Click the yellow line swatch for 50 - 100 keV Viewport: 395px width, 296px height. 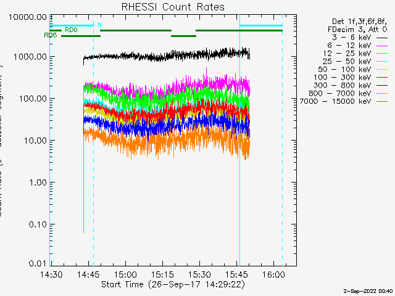click(382, 70)
